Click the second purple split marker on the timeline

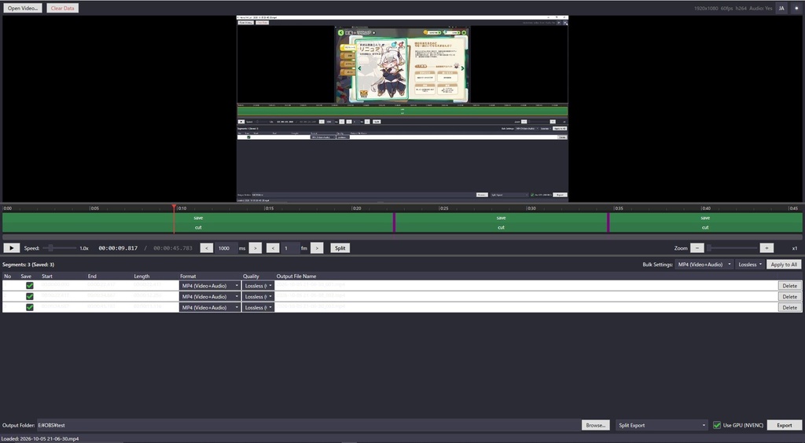pyautogui.click(x=608, y=222)
